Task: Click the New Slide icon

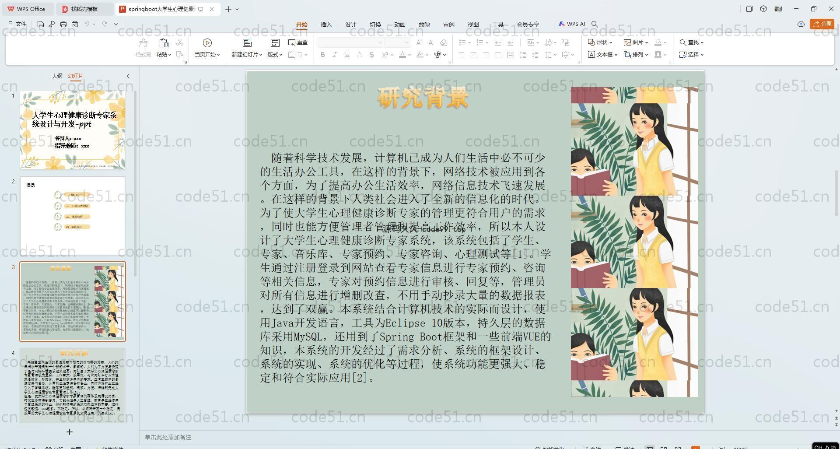Action: pyautogui.click(x=247, y=43)
